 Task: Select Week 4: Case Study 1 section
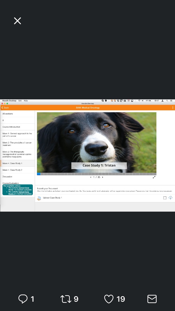point(18,163)
